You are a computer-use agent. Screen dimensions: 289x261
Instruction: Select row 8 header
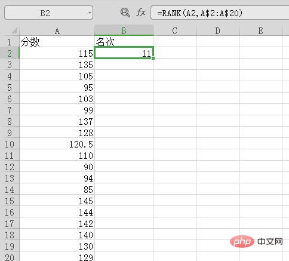click(10, 121)
